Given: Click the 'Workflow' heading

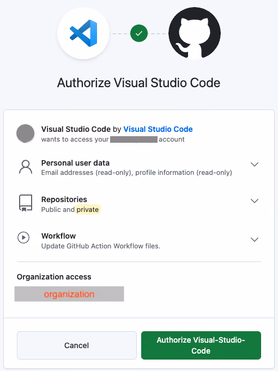Looking at the screenshot, I should coord(58,236).
